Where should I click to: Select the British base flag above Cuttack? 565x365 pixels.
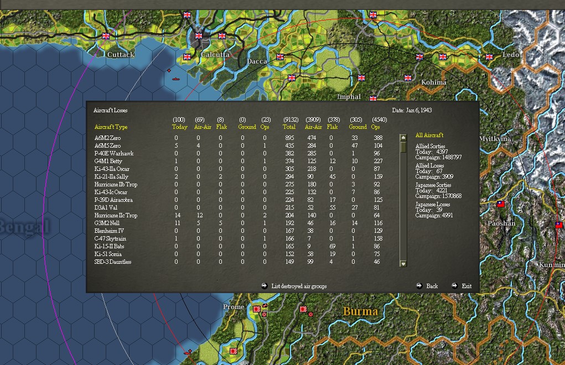[106, 36]
